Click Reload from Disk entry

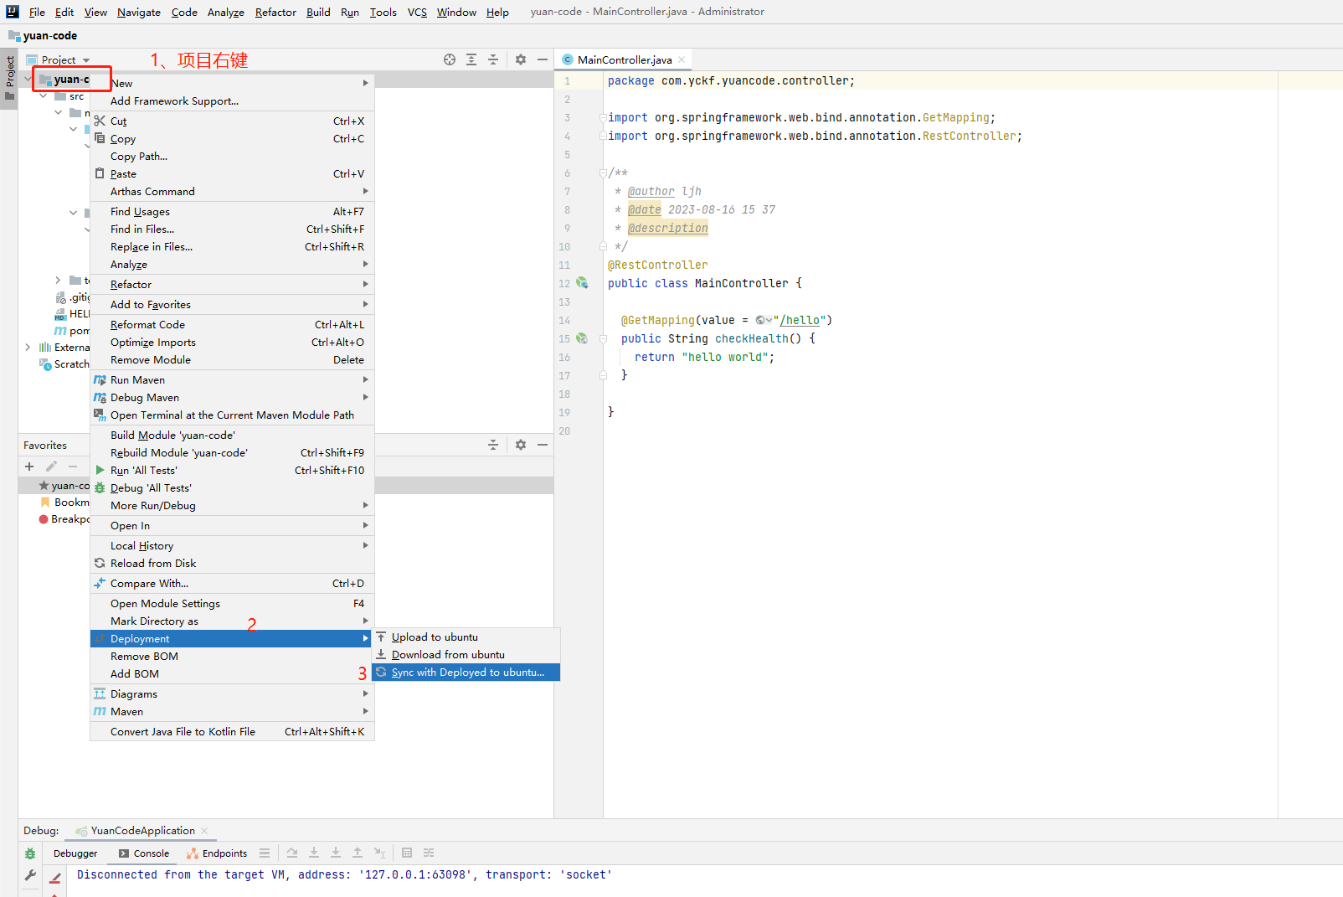pos(232,564)
